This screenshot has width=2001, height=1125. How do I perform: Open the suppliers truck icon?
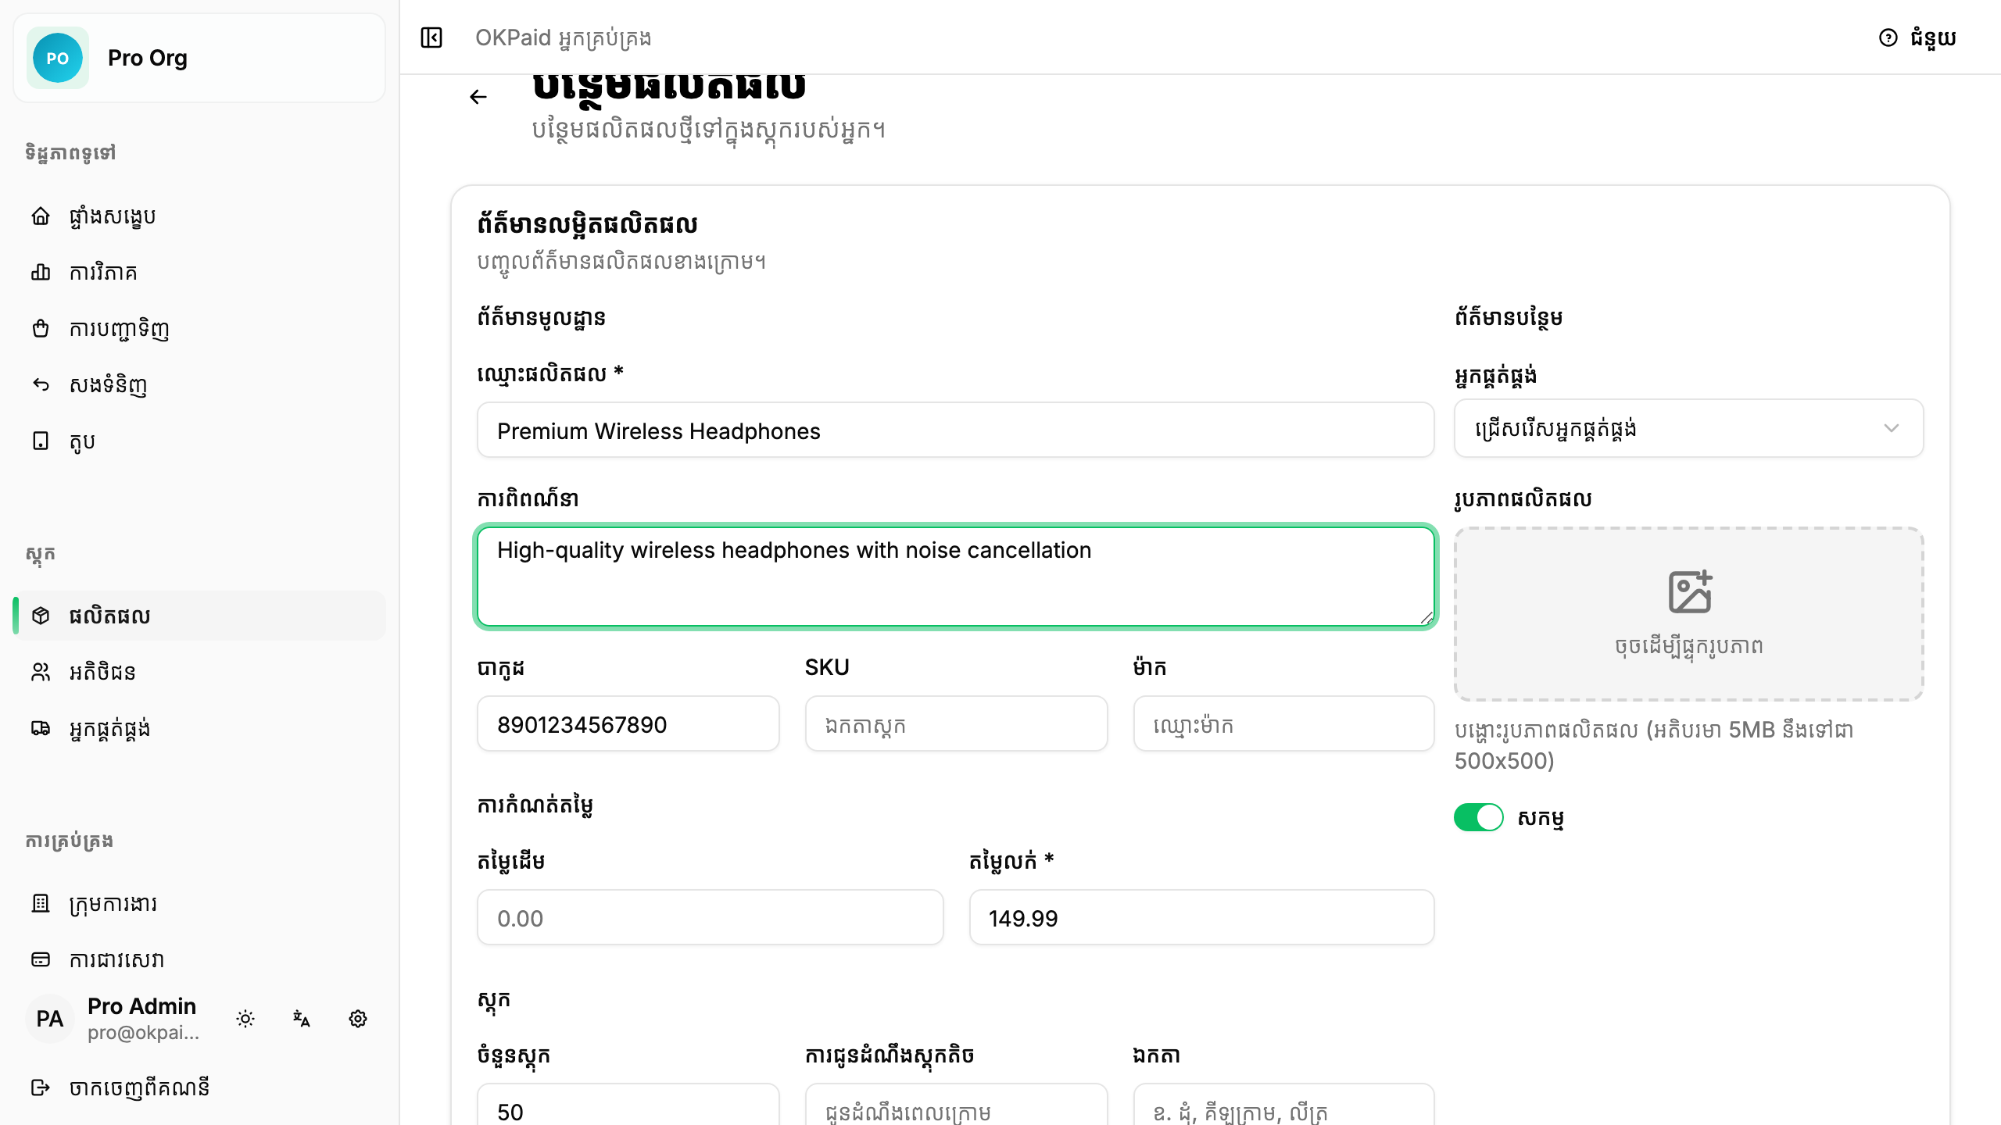pyautogui.click(x=41, y=728)
